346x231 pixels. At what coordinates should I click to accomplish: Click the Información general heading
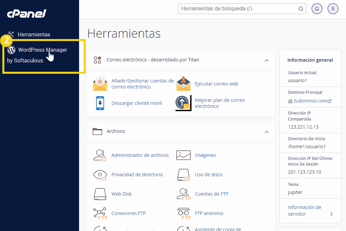(x=310, y=60)
